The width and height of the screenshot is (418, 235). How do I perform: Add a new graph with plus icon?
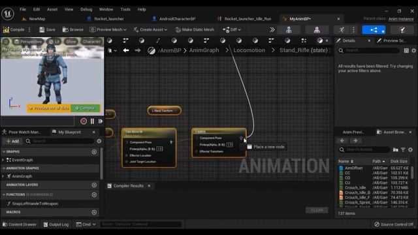point(94,151)
